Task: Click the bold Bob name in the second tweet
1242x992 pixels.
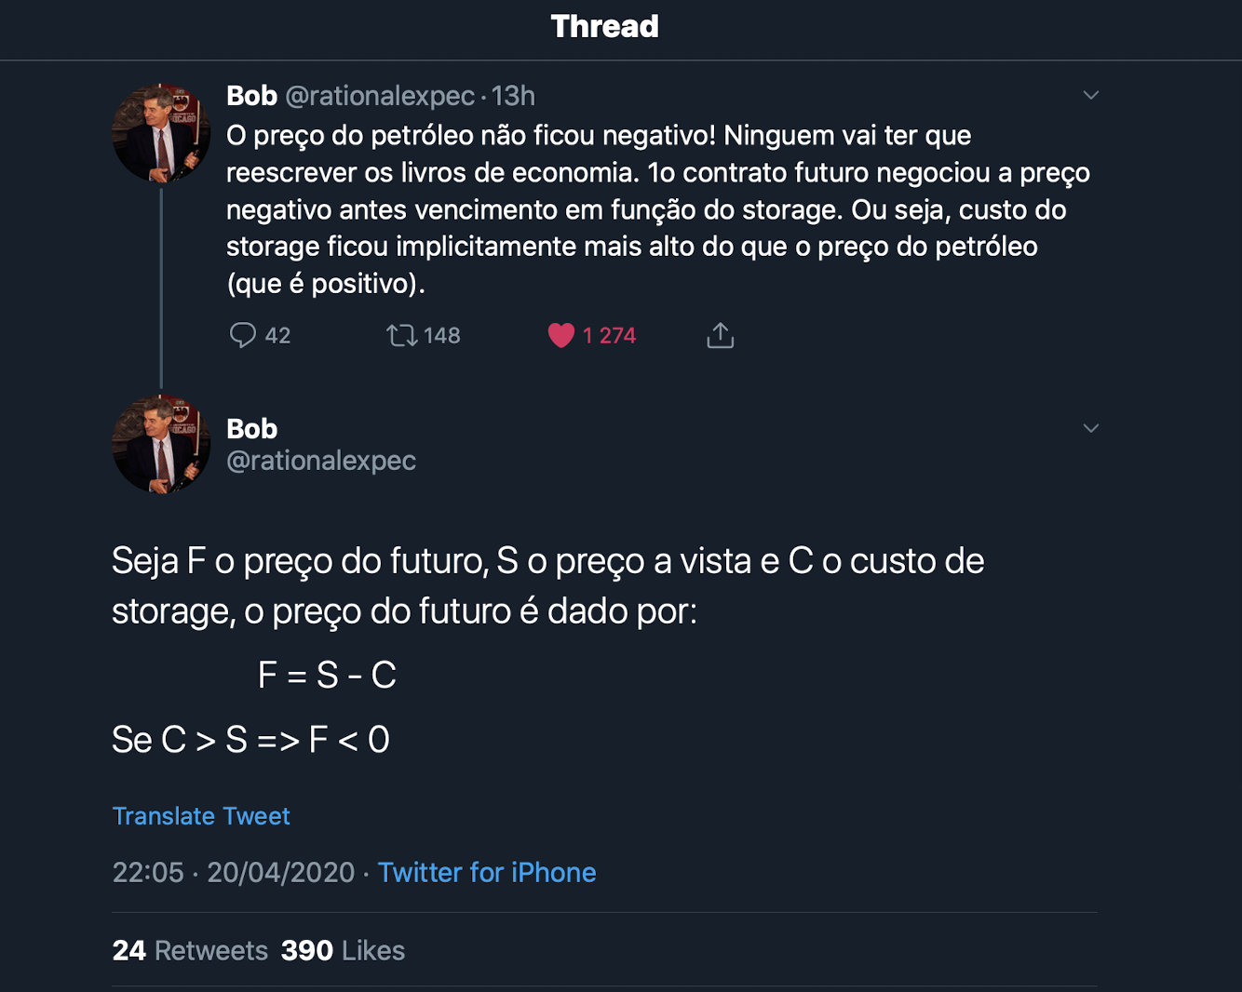Action: [251, 429]
